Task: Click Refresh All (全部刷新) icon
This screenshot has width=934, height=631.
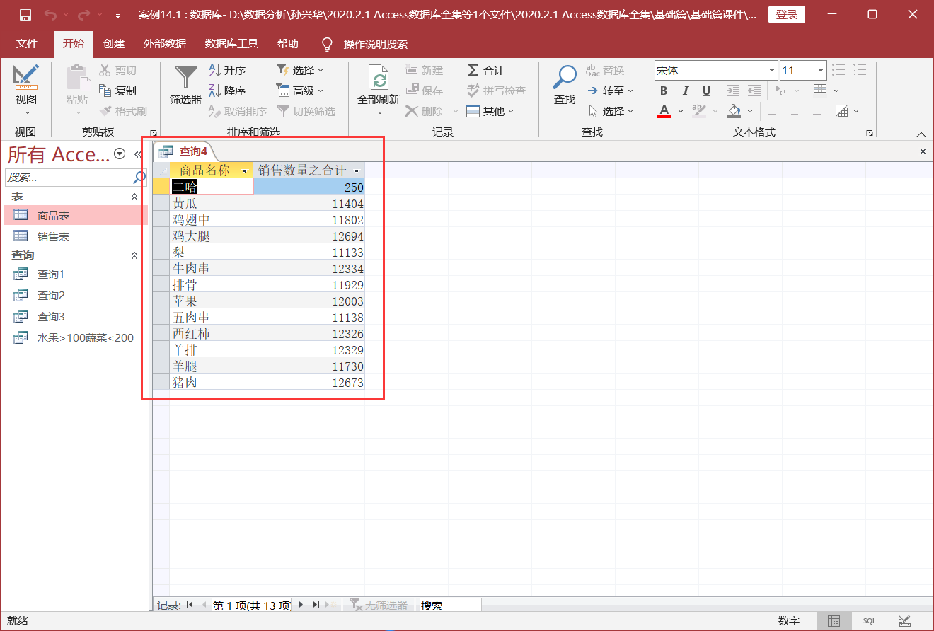Action: [379, 77]
